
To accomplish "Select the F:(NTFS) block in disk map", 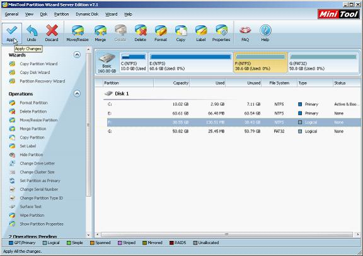I will (x=260, y=63).
